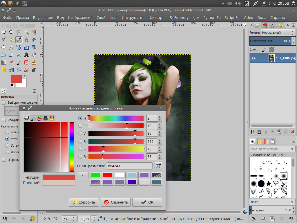Select the Select by Color tool

(34, 32)
